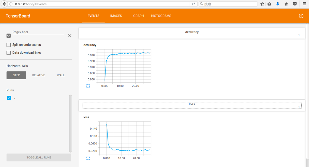This screenshot has height=167, width=309.
Task: Open the downloads arrow icon
Action: point(278,4)
